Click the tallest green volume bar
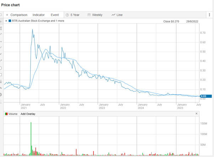This screenshot has width=214, height=157. click(31, 139)
